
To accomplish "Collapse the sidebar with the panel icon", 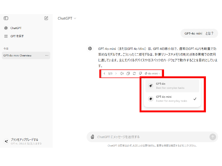I will click(x=6, y=18).
